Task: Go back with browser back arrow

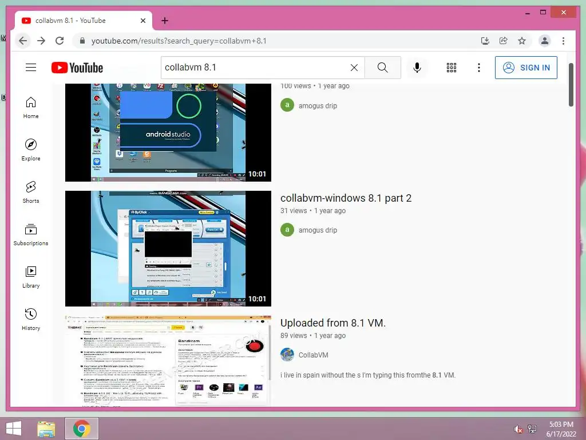Action: [x=23, y=41]
